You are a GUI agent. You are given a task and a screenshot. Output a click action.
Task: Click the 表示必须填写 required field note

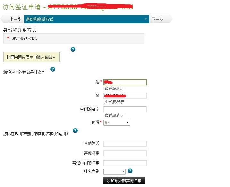point(22,38)
